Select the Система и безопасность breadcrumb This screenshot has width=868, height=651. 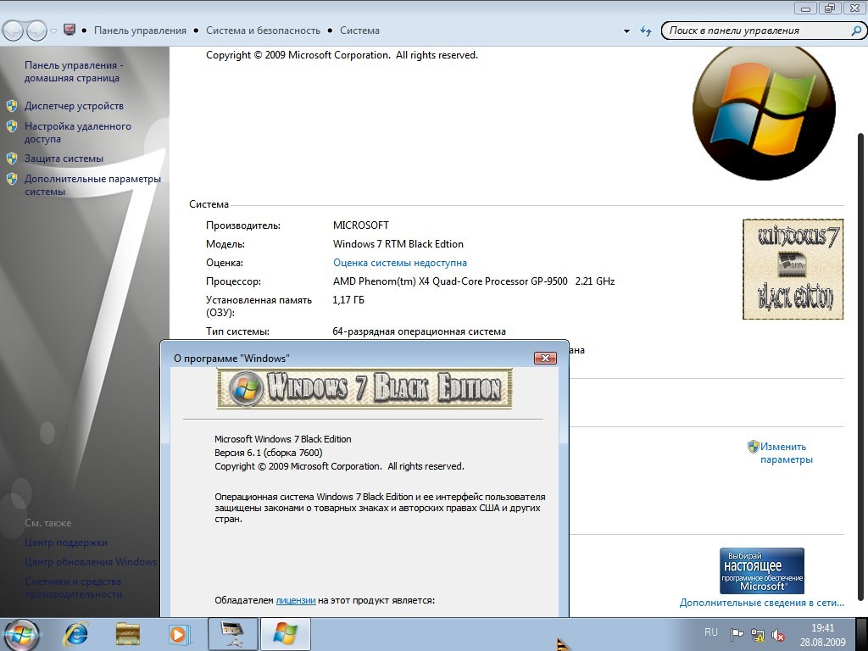tap(263, 31)
